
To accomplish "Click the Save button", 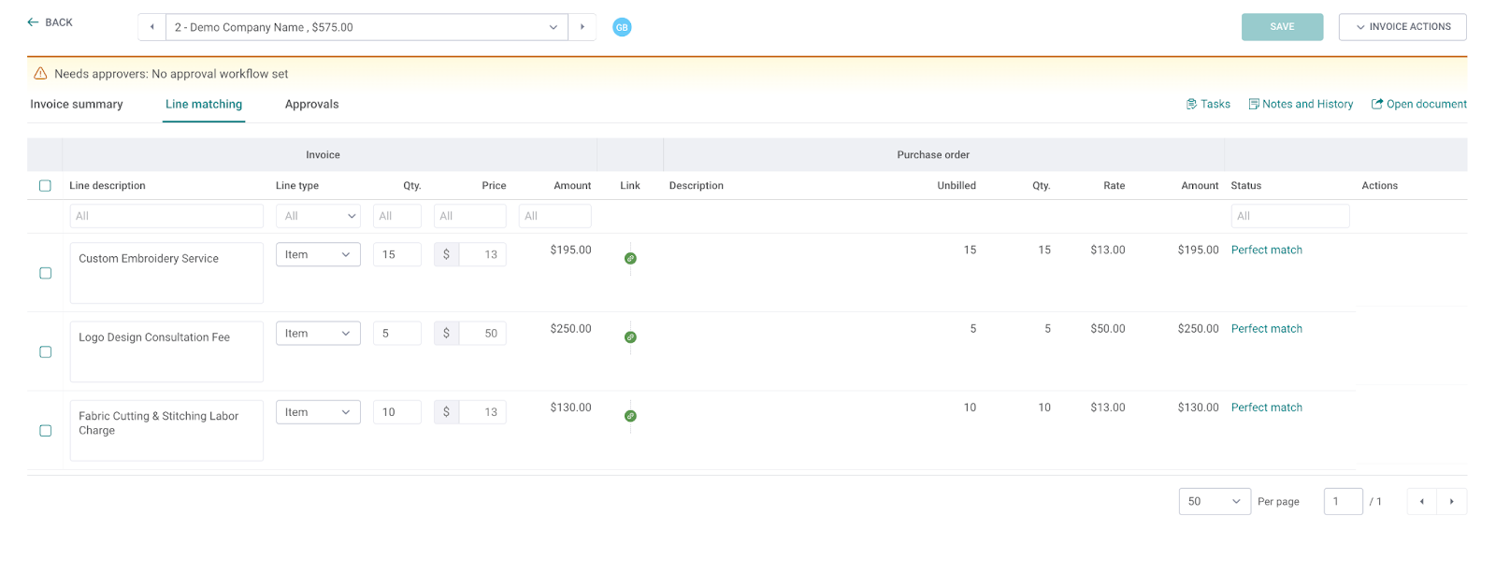I will (1282, 27).
